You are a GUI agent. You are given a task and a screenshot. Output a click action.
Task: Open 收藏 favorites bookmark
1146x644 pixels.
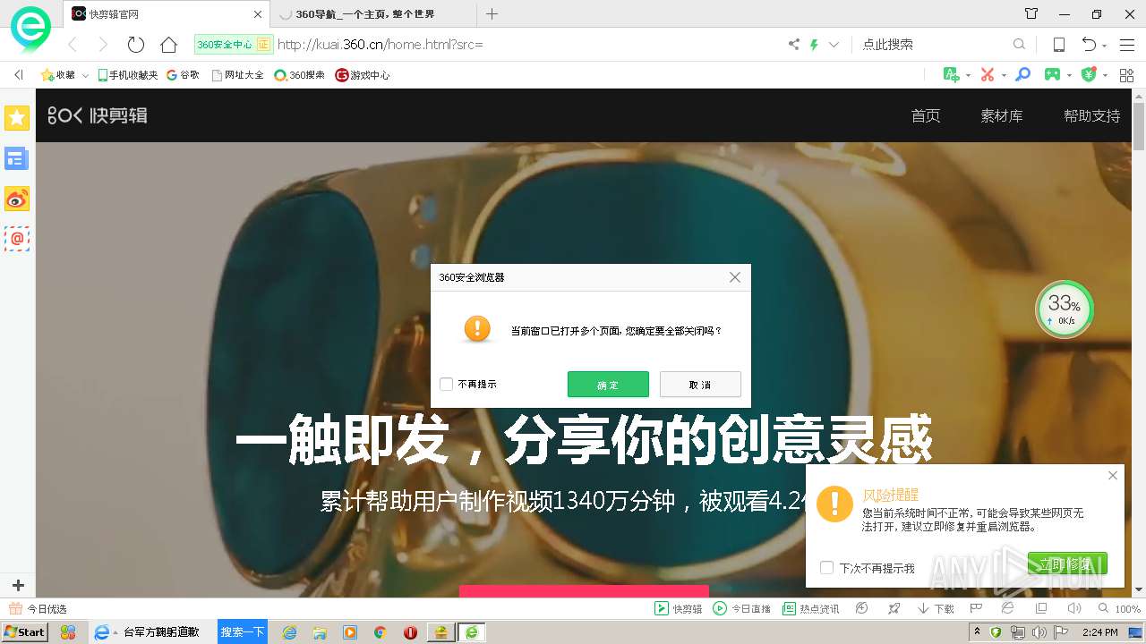[58, 75]
